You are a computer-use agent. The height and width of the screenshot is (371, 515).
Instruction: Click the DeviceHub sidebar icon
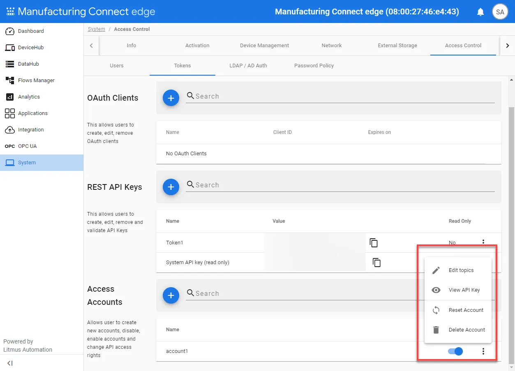click(10, 48)
